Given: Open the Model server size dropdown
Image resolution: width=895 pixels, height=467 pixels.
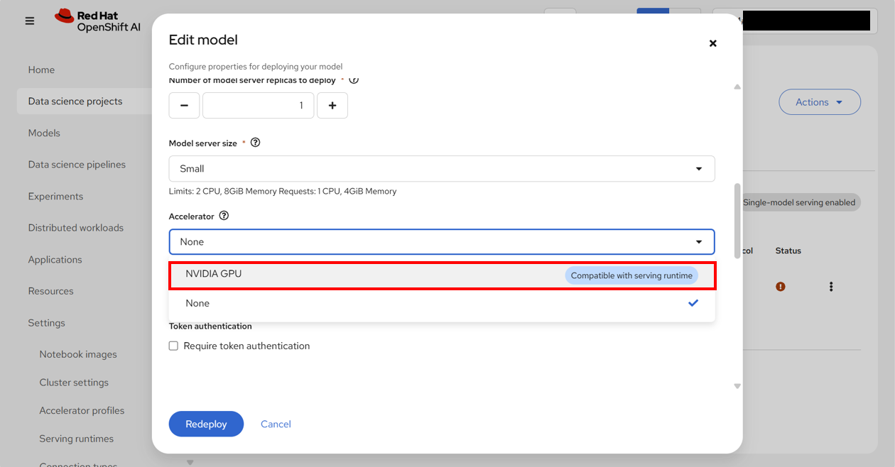Looking at the screenshot, I should click(442, 169).
